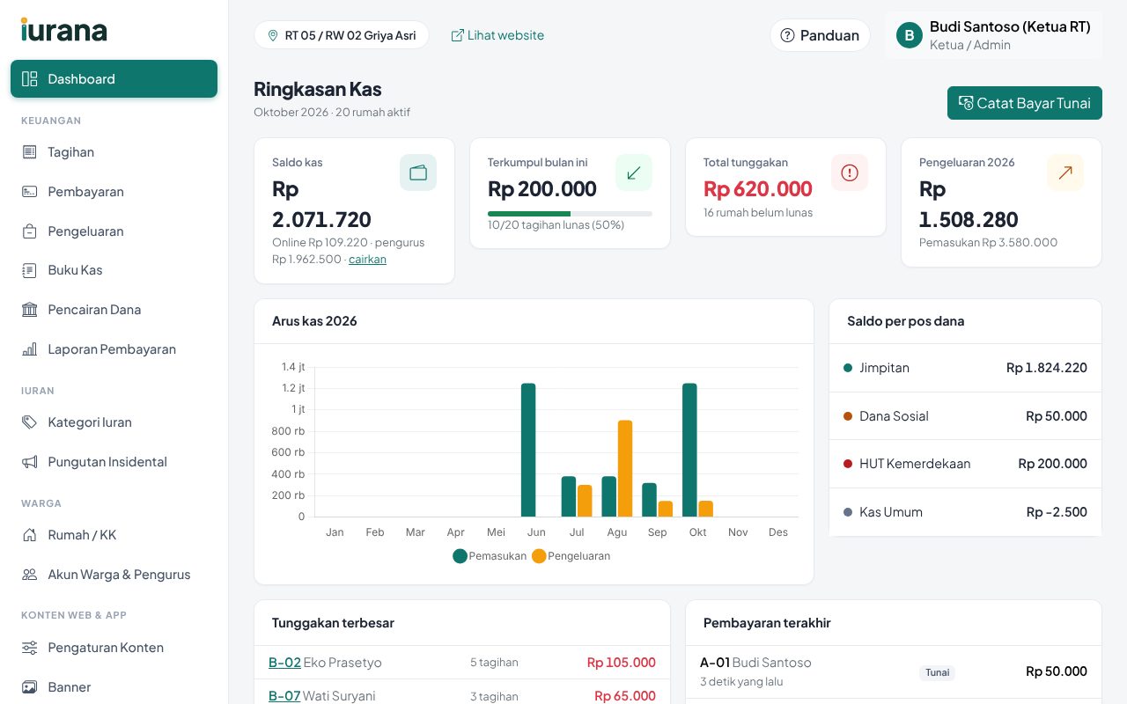Click the Rp 105.000 arrears amount
This screenshot has height=704, width=1127.
pos(622,663)
